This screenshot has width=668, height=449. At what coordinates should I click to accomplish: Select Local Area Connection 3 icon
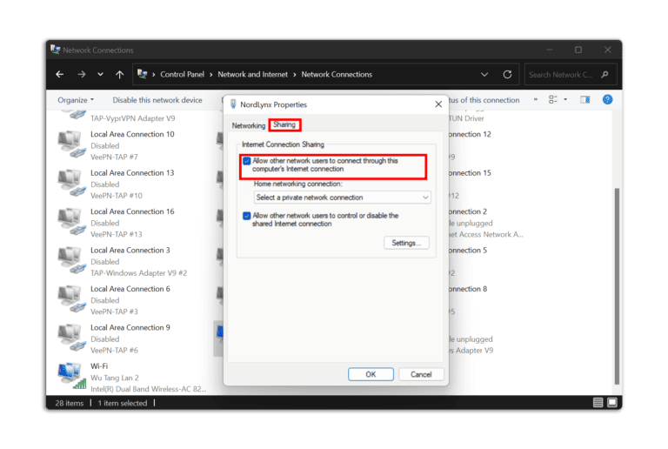(71, 261)
